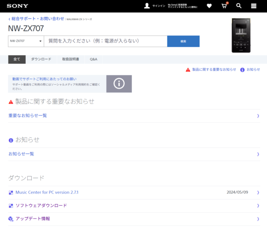This screenshot has width=267, height=231.
Task: Open the My Sony registration text link
Action: tap(182, 6)
